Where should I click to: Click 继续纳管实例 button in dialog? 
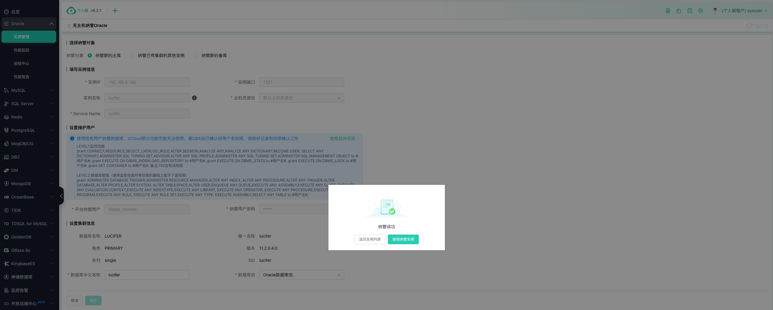tap(403, 239)
